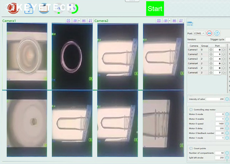Click the unlock padlock icon in top toolbar

click(29, 8)
